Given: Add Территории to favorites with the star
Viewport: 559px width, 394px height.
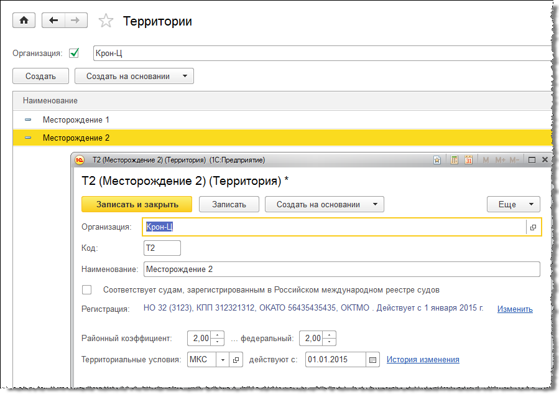Looking at the screenshot, I should pyautogui.click(x=106, y=21).
